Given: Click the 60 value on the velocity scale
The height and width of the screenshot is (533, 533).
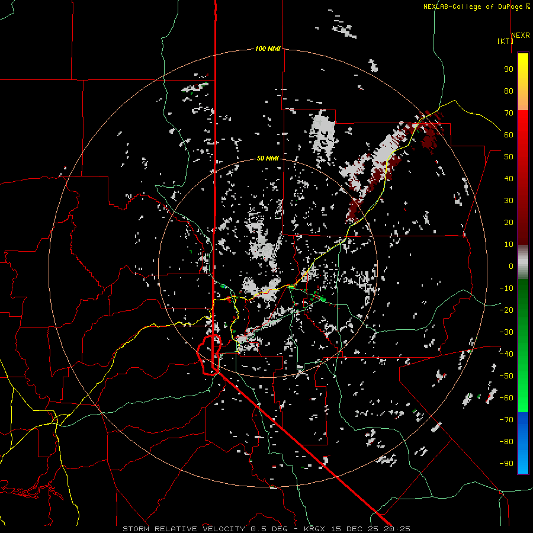Looking at the screenshot, I should (509, 134).
